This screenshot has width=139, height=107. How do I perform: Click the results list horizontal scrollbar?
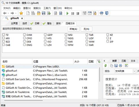[23, 100]
